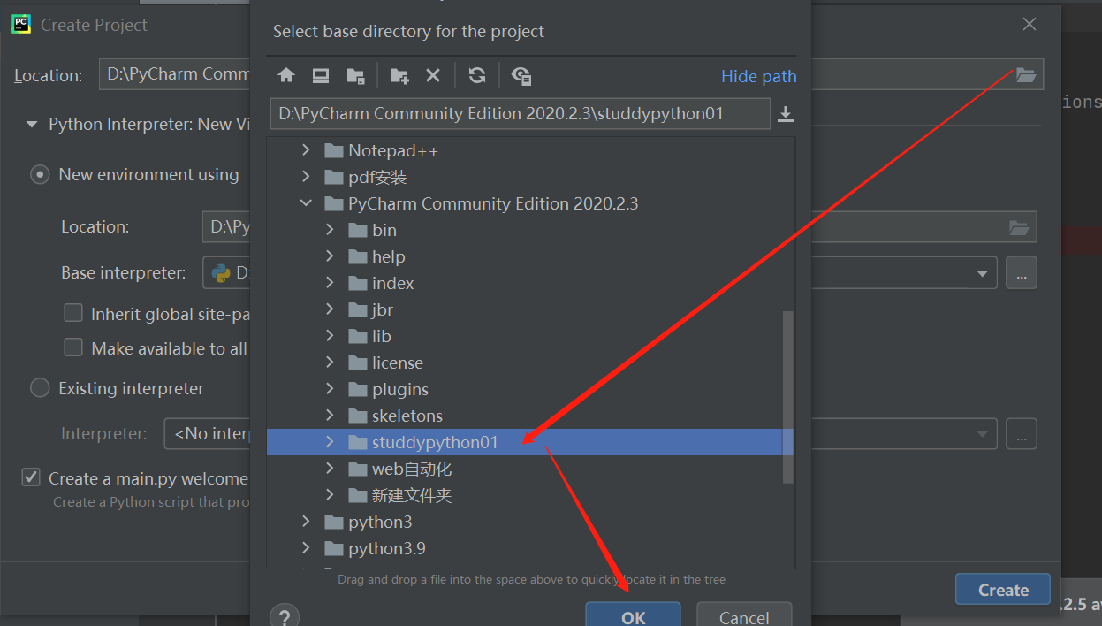This screenshot has height=626, width=1102.
Task: Select the bin folder
Action: (x=373, y=231)
